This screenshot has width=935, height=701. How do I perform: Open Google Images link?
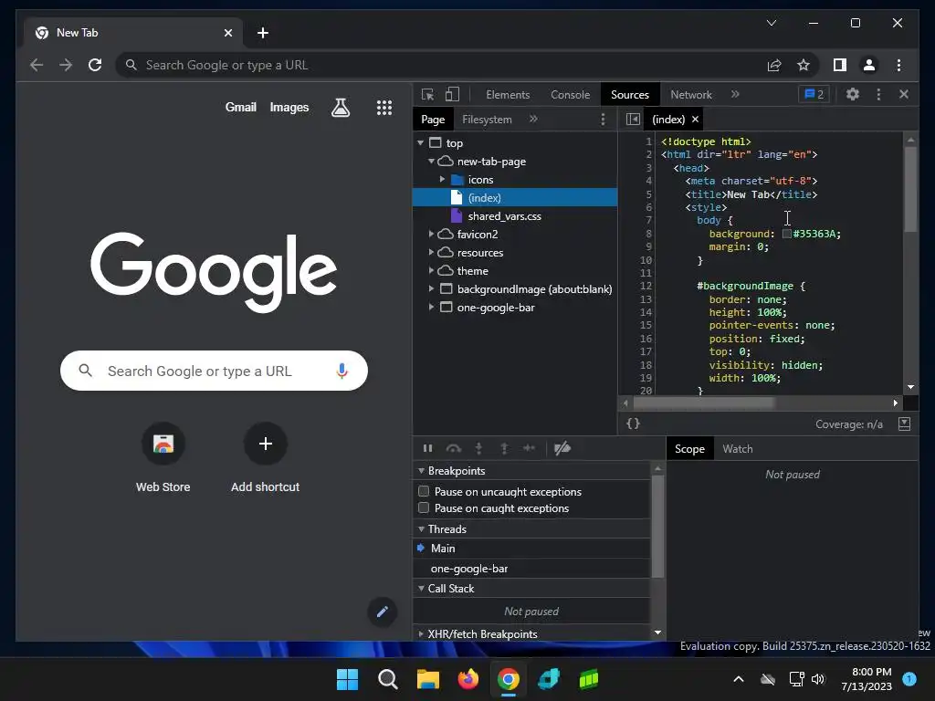[289, 108]
